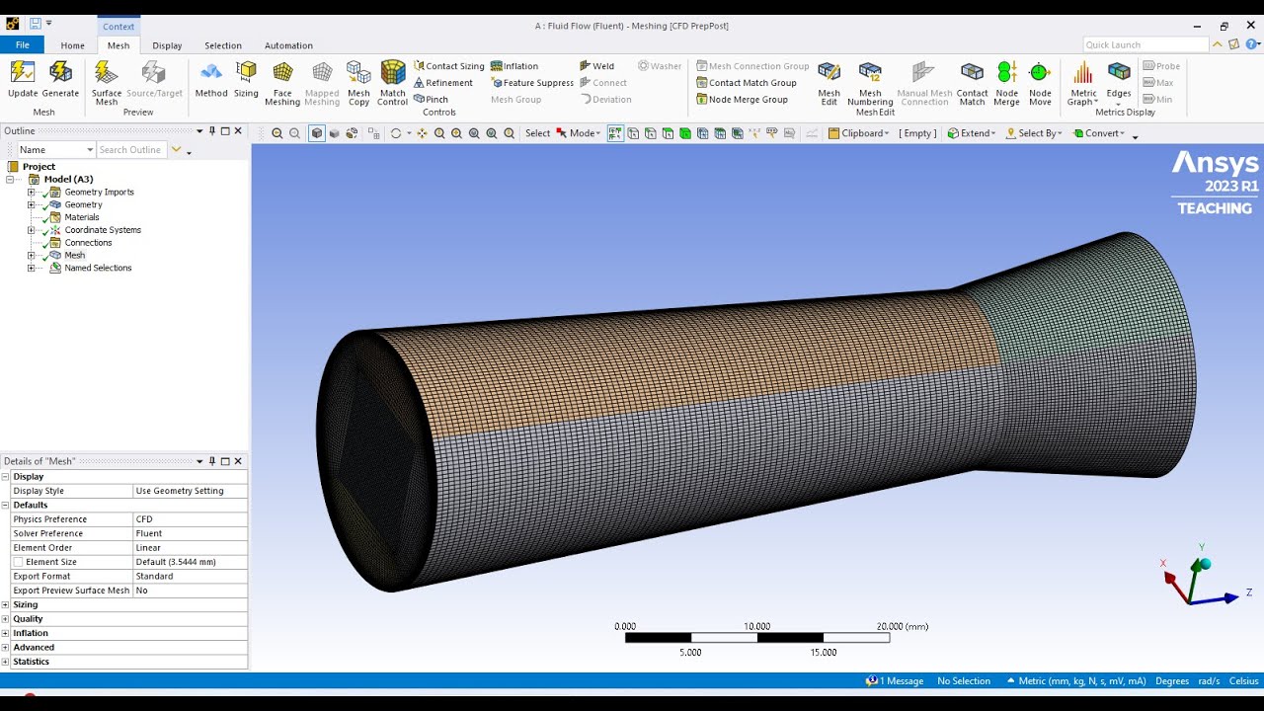This screenshot has height=711, width=1264.
Task: Switch to the Home ribbon tab
Action: pos(73,45)
